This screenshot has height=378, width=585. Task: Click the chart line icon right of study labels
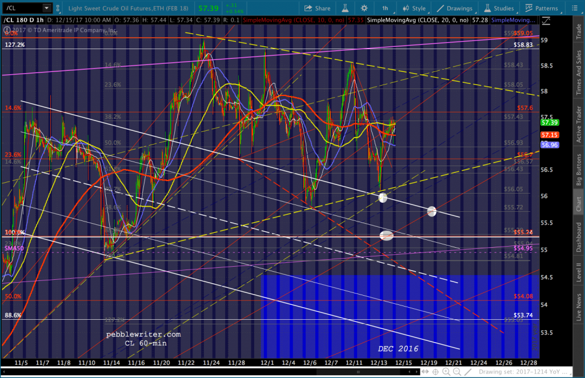point(546,21)
